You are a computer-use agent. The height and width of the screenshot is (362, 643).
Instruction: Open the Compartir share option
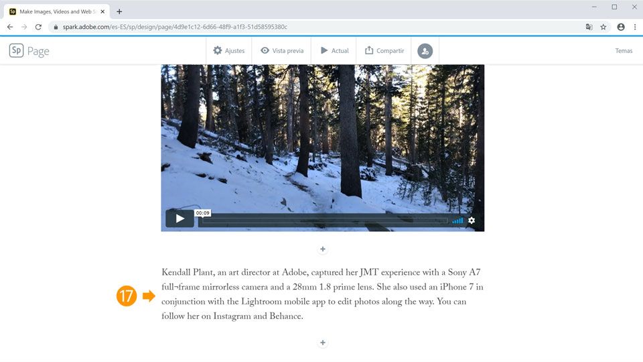384,50
